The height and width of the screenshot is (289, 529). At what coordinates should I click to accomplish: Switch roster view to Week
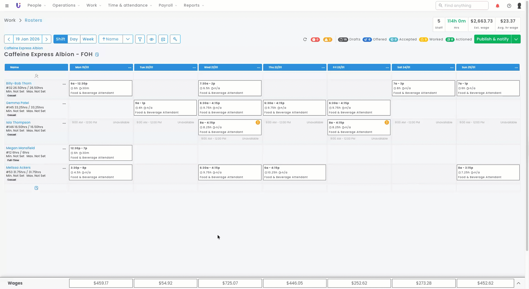point(88,39)
